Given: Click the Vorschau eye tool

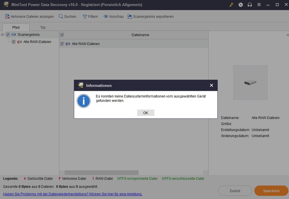Looking at the screenshot, I should (x=113, y=17).
